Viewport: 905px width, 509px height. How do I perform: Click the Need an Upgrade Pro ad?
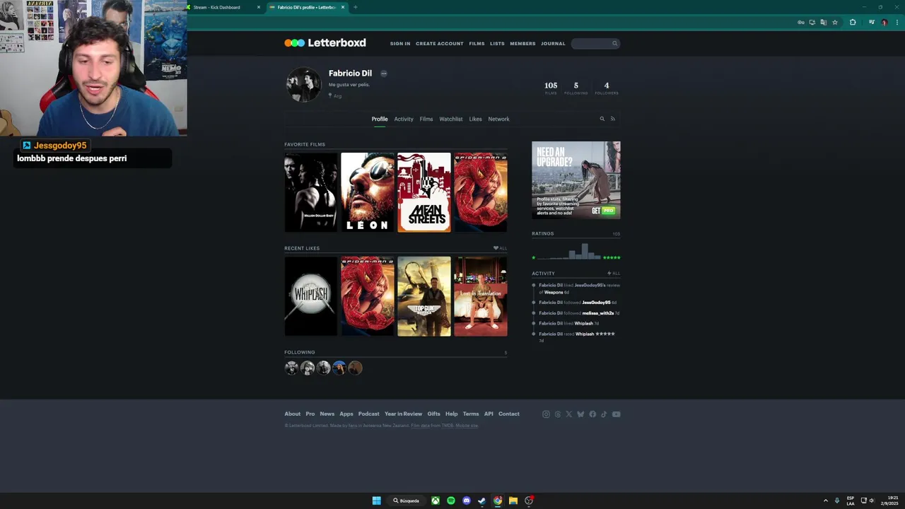pos(576,180)
